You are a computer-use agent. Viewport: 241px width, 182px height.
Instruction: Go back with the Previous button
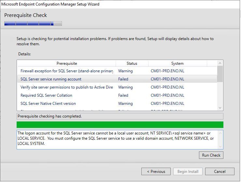click(156, 171)
